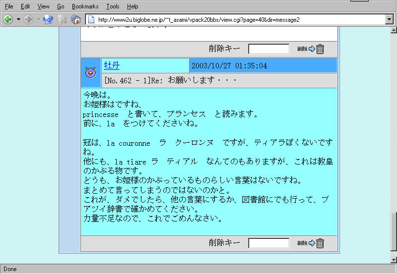The width and height of the screenshot is (397, 274).
Task: Reload the page with the Refresh icon
Action: (48, 19)
